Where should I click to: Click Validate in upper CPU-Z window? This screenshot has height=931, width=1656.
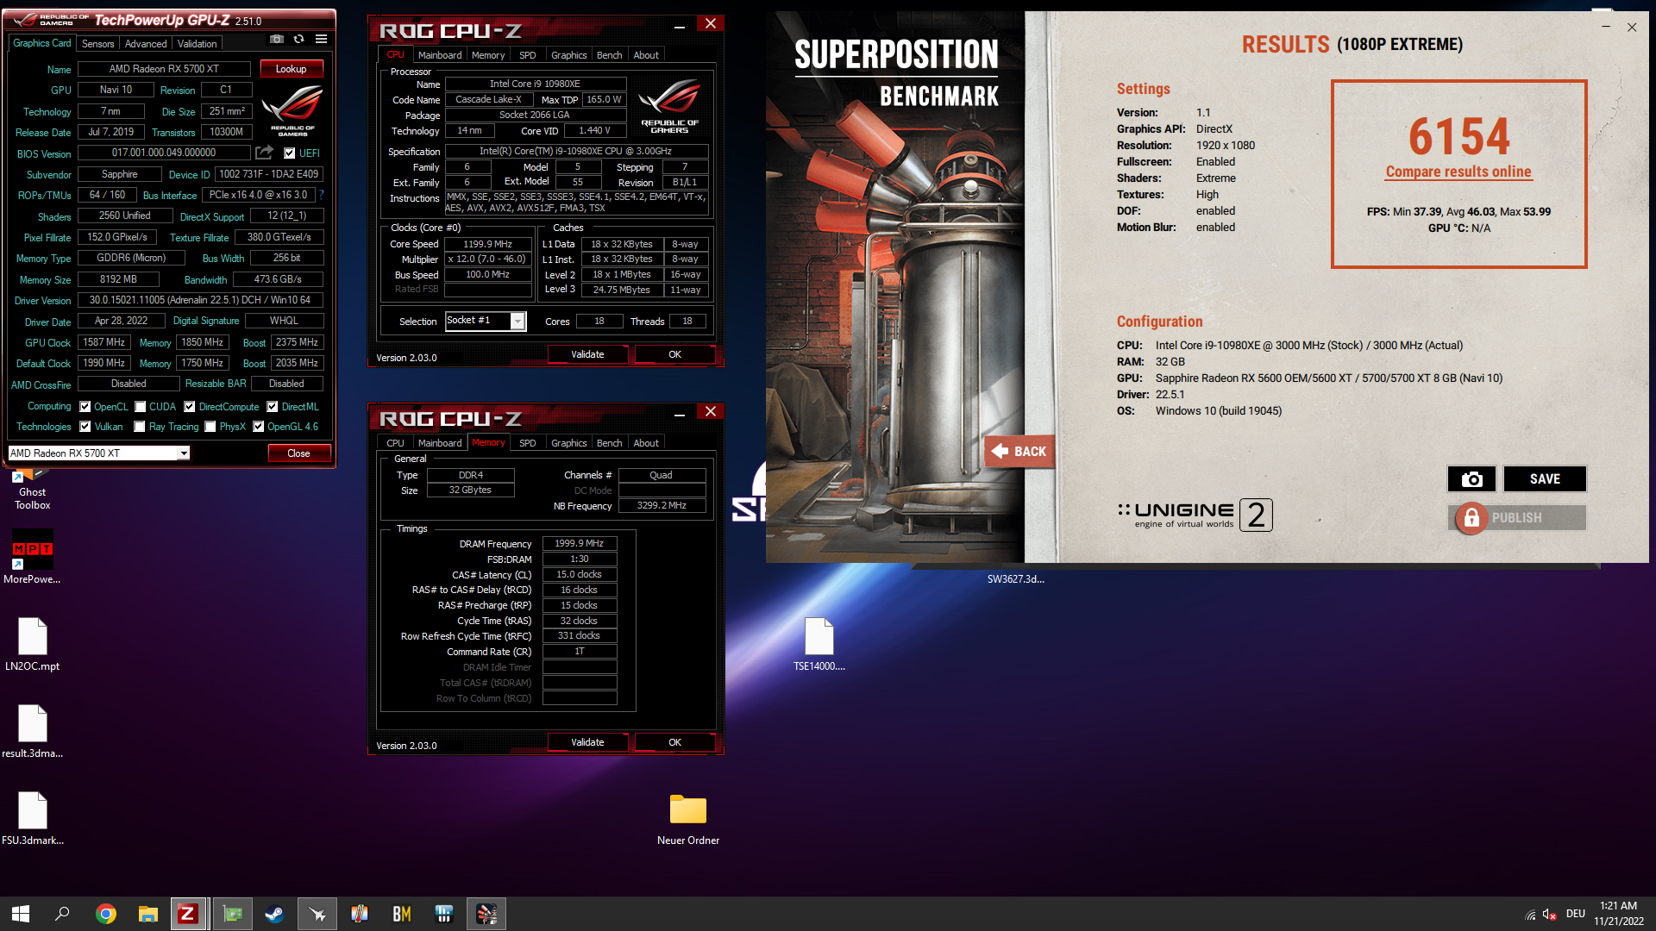point(587,354)
